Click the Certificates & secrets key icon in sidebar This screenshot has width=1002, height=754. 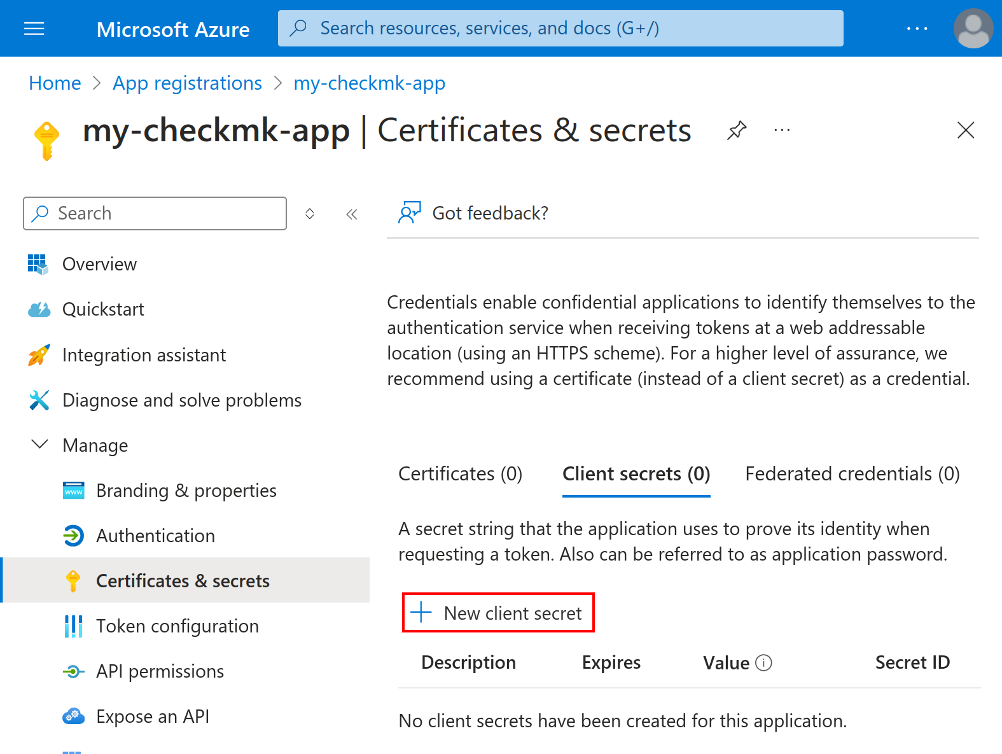point(73,581)
